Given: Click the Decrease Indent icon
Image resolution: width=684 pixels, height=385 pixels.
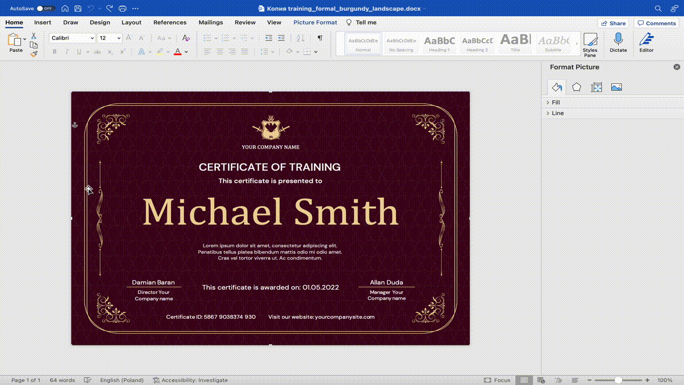Looking at the screenshot, I should [269, 38].
